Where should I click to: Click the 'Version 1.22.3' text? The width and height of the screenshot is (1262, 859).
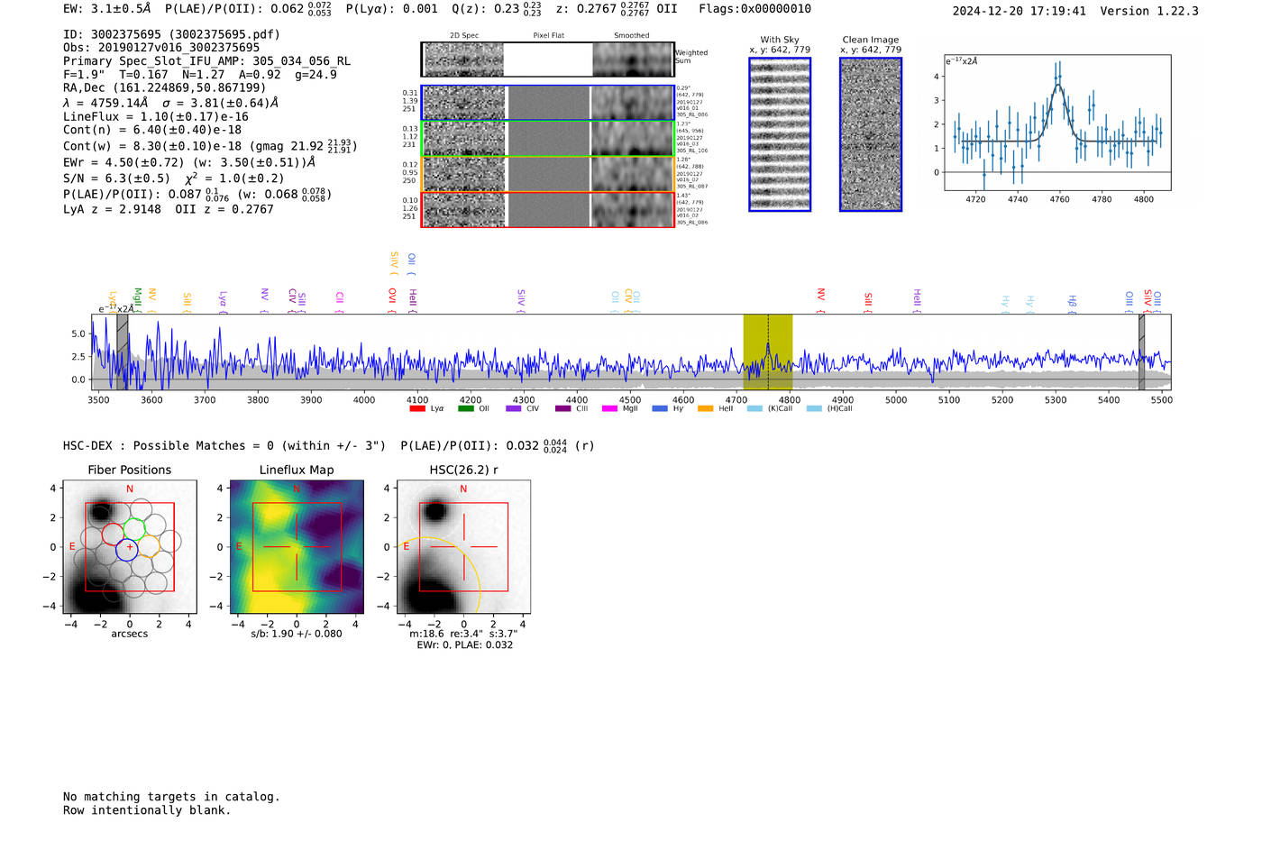[x=1149, y=11]
